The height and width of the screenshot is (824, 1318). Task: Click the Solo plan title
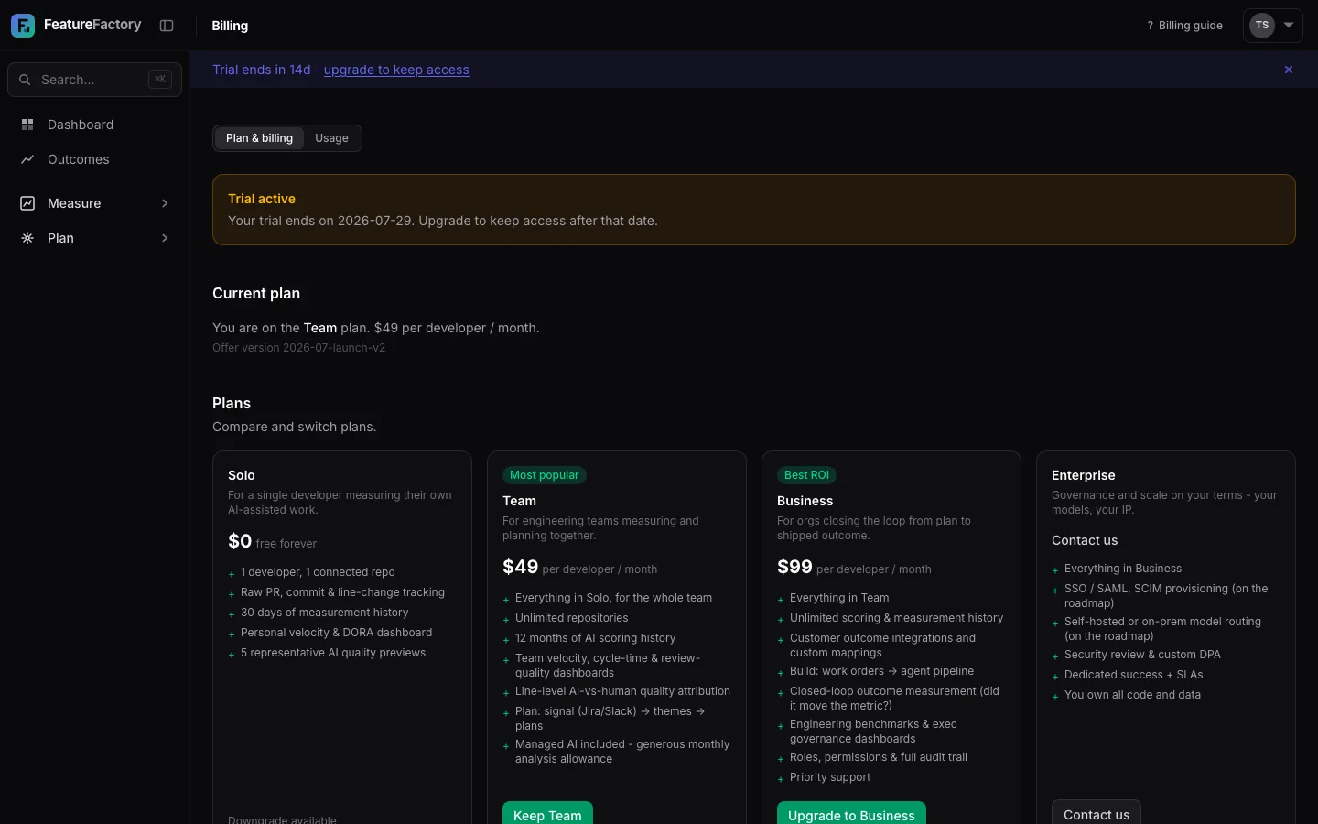(242, 475)
